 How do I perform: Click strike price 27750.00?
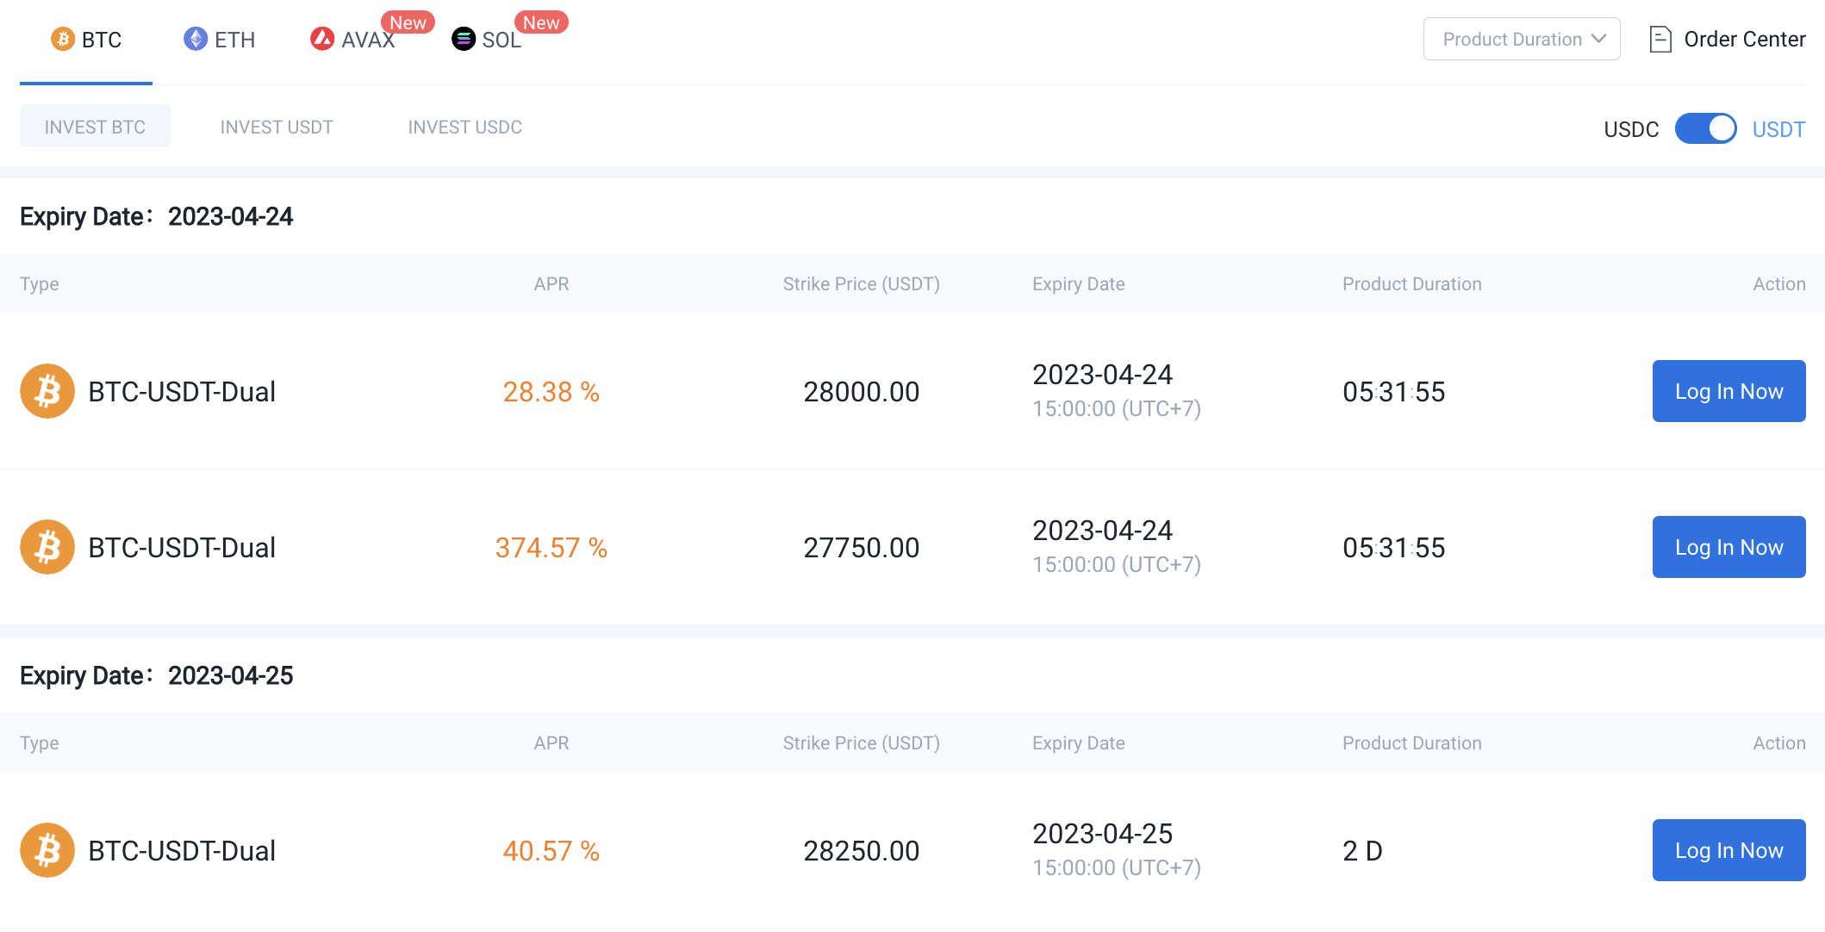(x=862, y=548)
